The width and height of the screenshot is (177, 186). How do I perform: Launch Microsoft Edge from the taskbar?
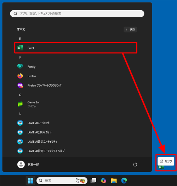[124, 181]
